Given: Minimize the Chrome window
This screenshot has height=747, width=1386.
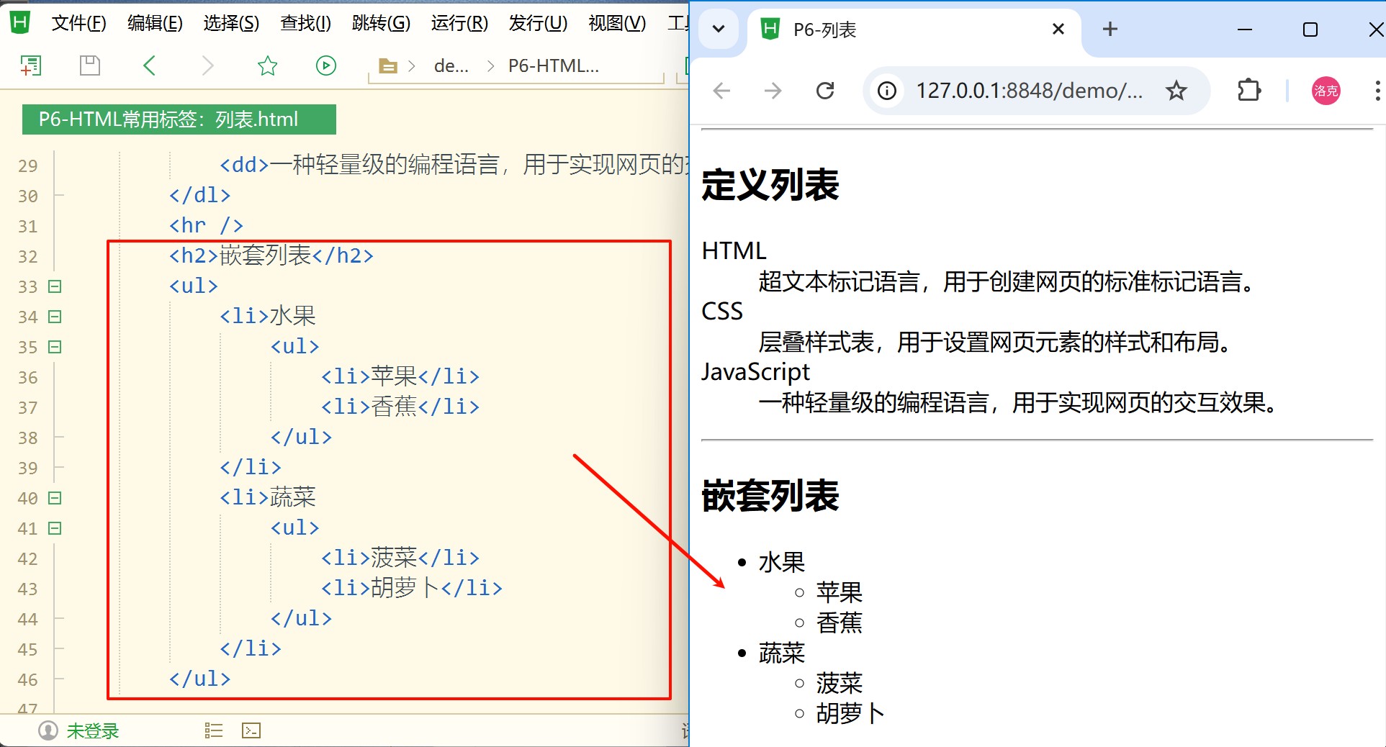Looking at the screenshot, I should (x=1245, y=30).
